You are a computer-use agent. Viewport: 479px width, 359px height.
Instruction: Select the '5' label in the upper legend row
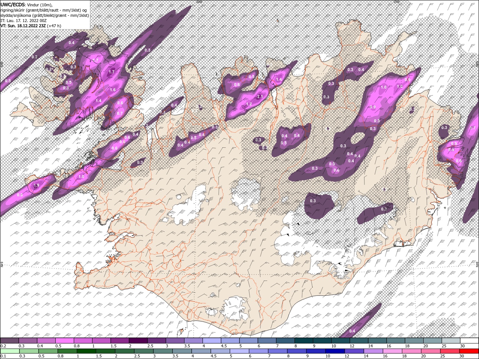click(240, 346)
